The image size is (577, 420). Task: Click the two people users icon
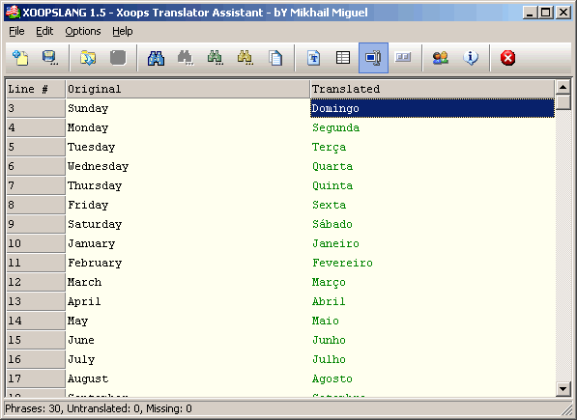tap(441, 58)
